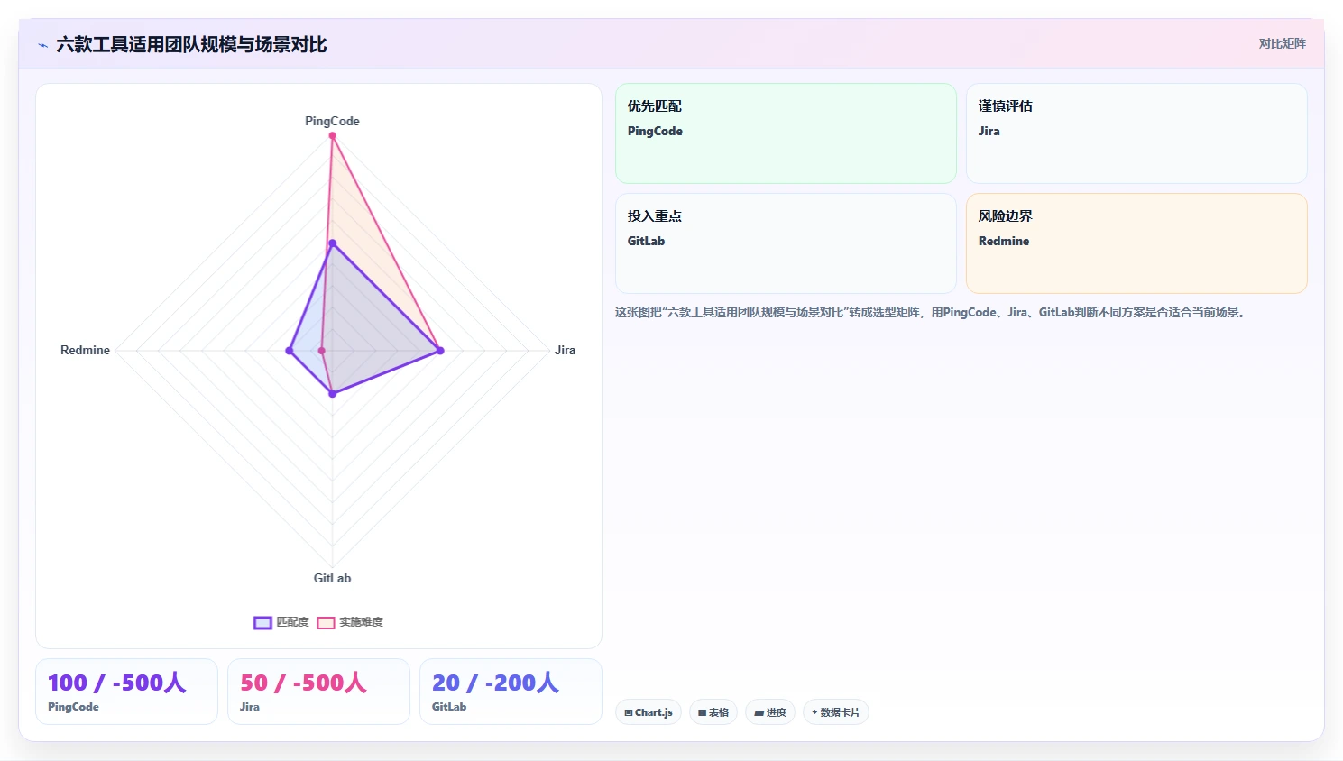Click the 进度 tag
The width and height of the screenshot is (1343, 761).
pos(770,712)
